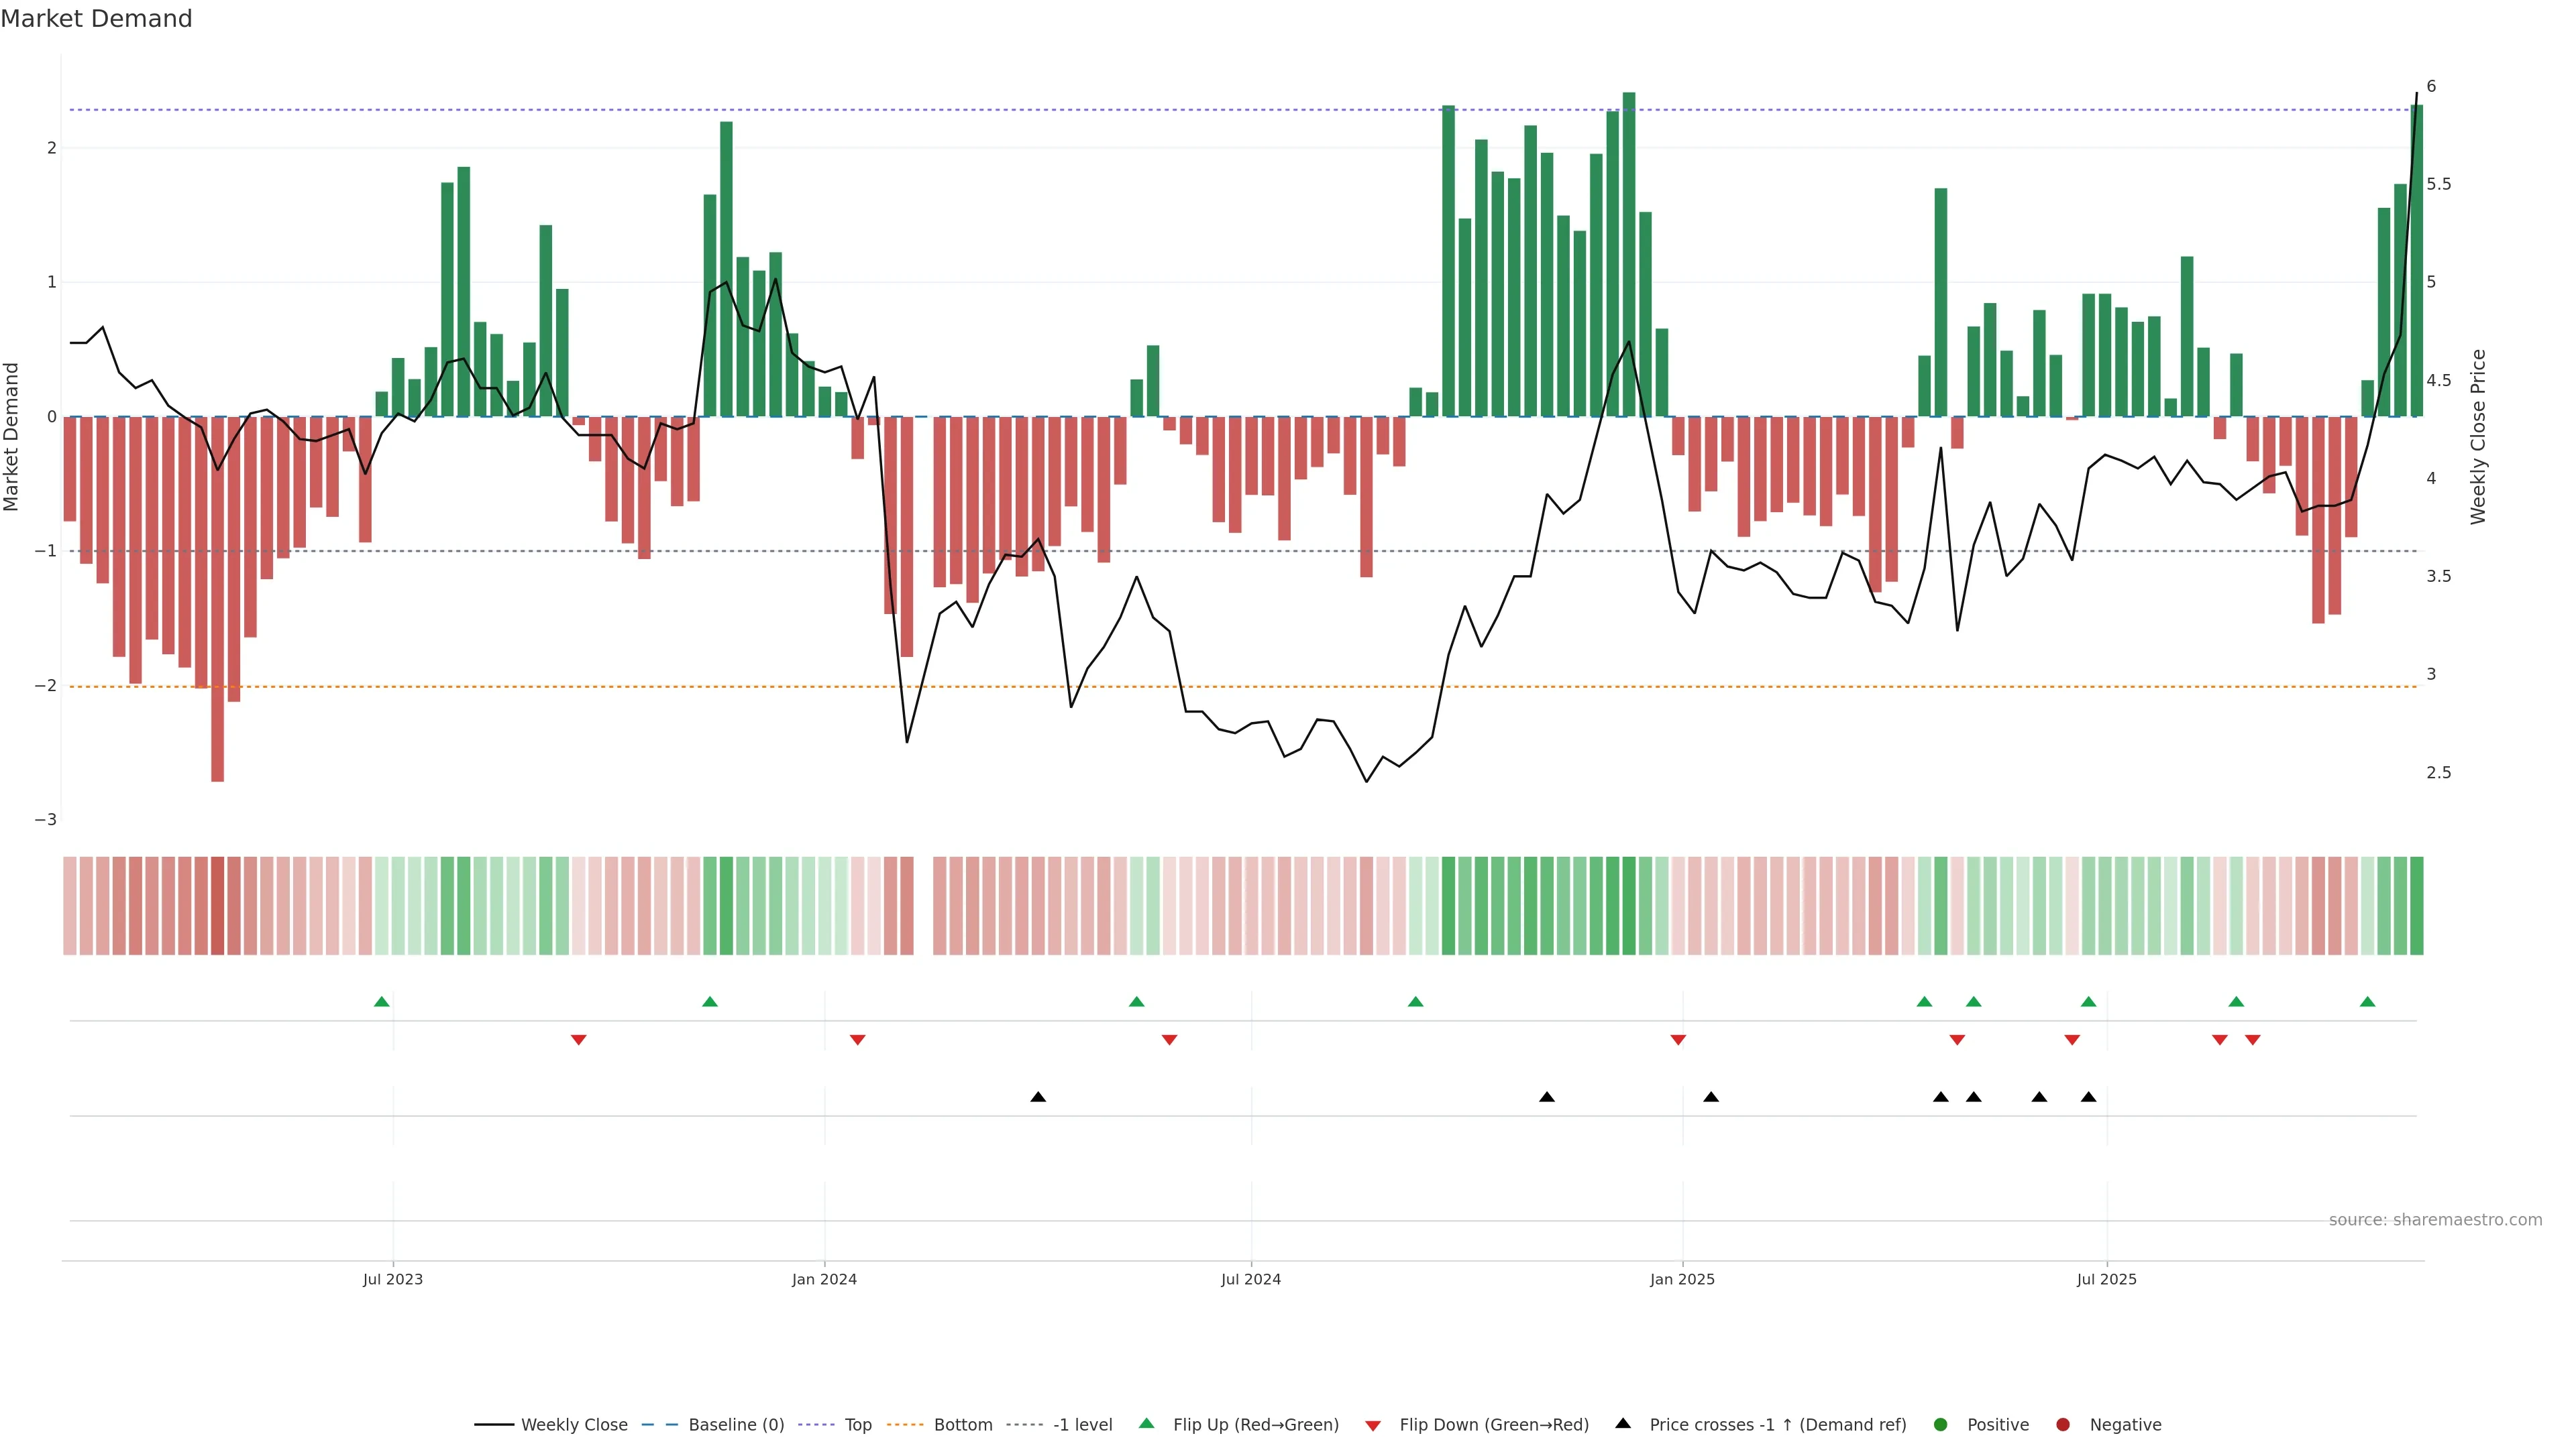The width and height of the screenshot is (2576, 1448).
Task: Click Flip Down red triangle legend icon
Action: (1373, 1426)
